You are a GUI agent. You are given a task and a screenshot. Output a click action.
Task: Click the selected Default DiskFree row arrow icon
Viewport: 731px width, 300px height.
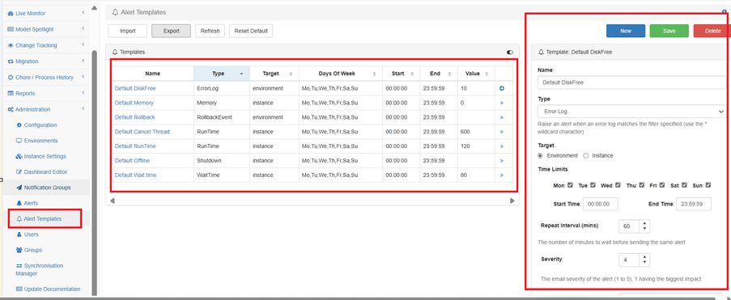pyautogui.click(x=502, y=88)
